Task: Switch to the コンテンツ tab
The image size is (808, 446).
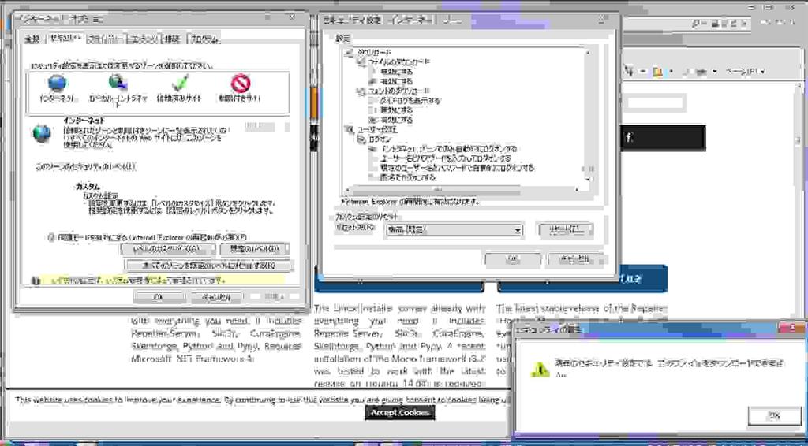Action: 143,39
